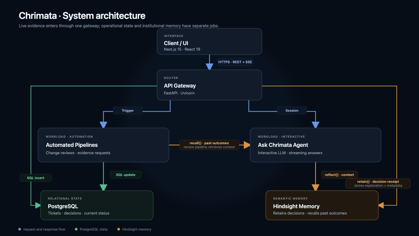Click orange arrowhead pointing into Ask Chrimata Agent
The width and height of the screenshot is (419, 236).
pos(247,145)
